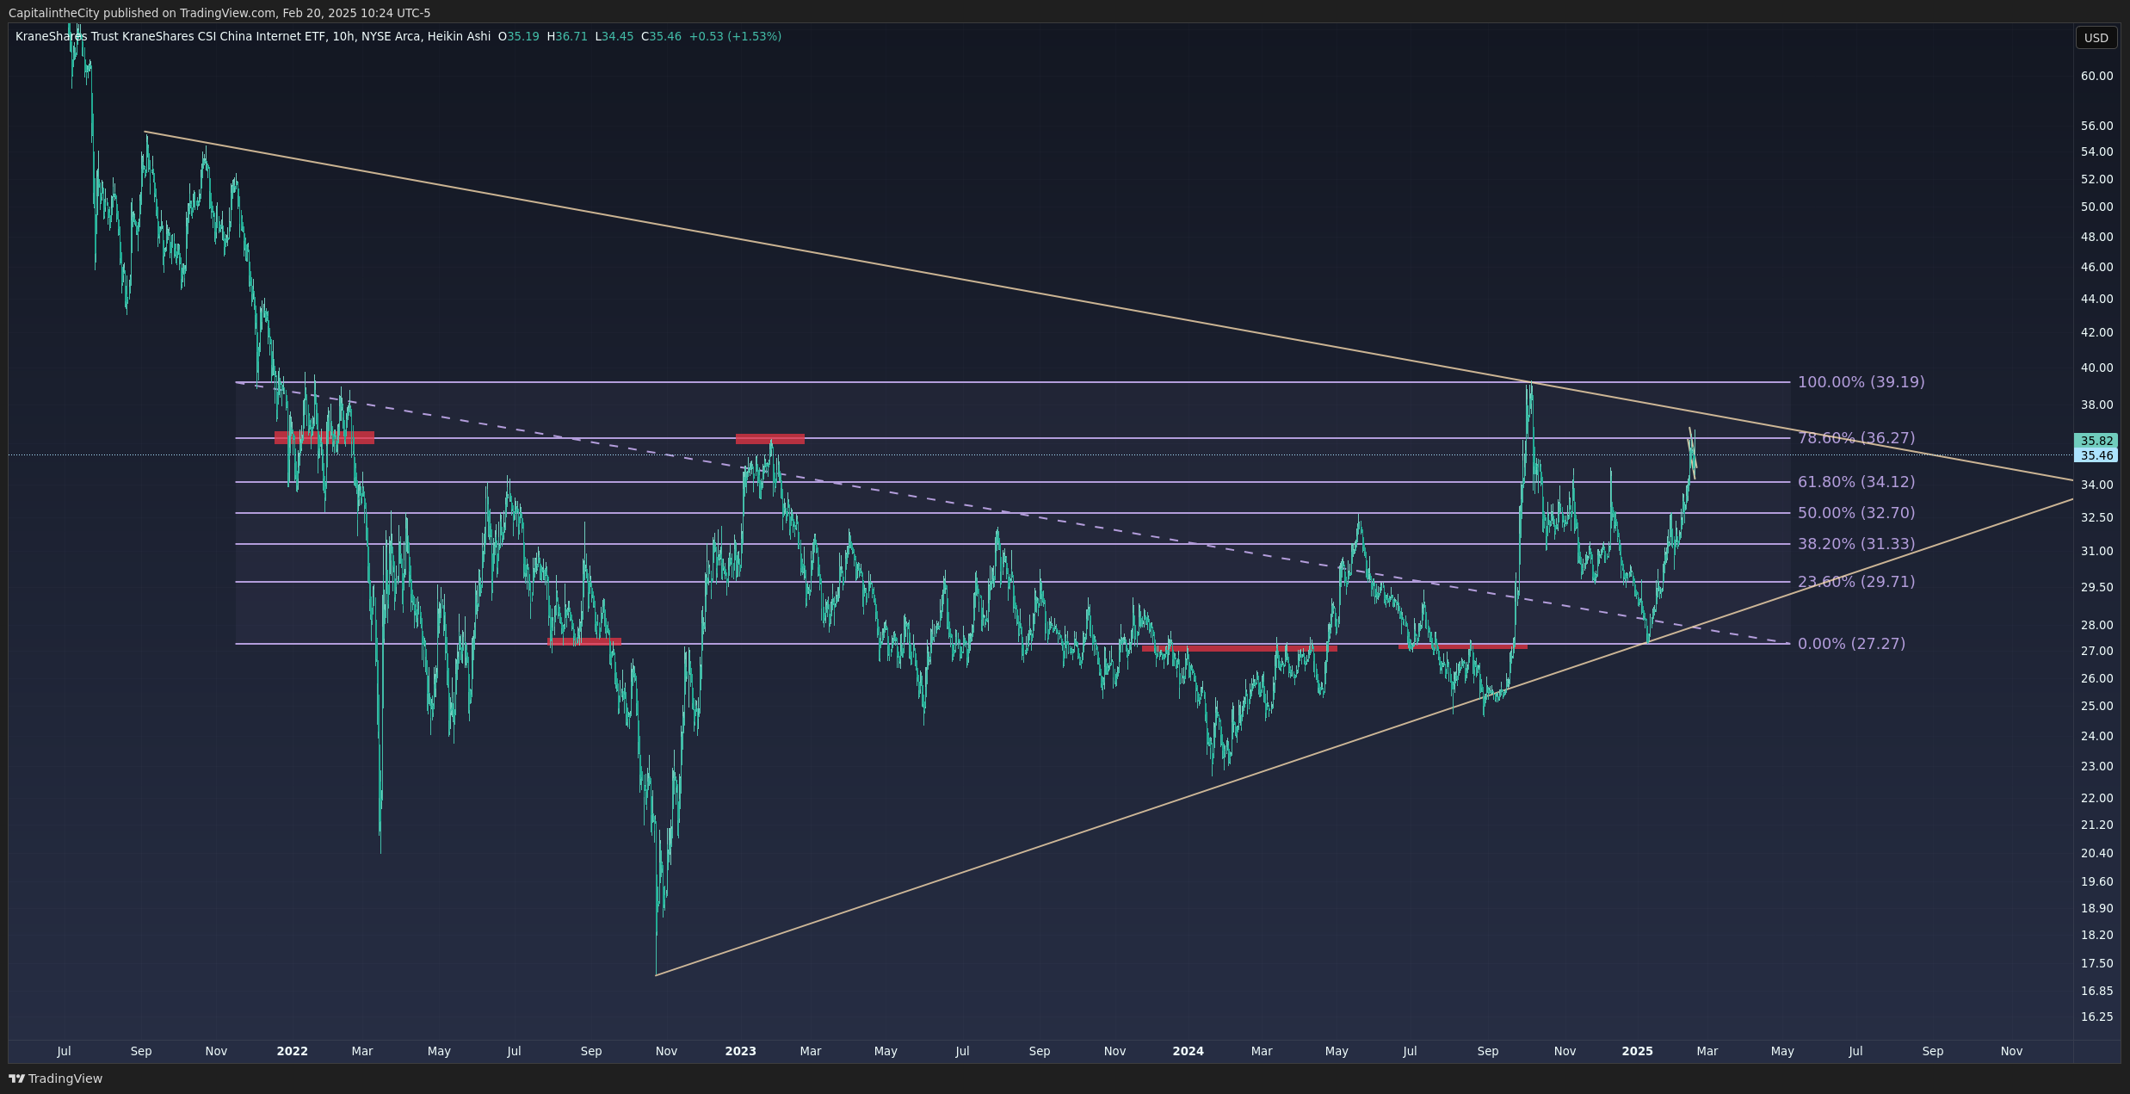Click the 16.25 price axis label
2130x1094 pixels.
point(2096,1017)
